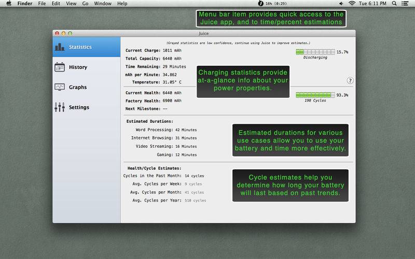Click the 16% (0:29) battery estimate text
Viewport: 415px width, 259px height.
[x=276, y=4]
